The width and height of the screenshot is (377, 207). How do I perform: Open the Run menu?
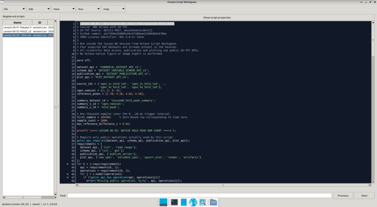(x=88, y=9)
